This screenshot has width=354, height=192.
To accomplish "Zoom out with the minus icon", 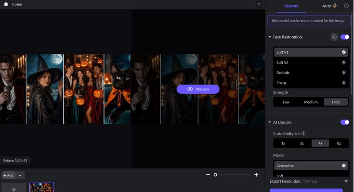I will click(208, 175).
